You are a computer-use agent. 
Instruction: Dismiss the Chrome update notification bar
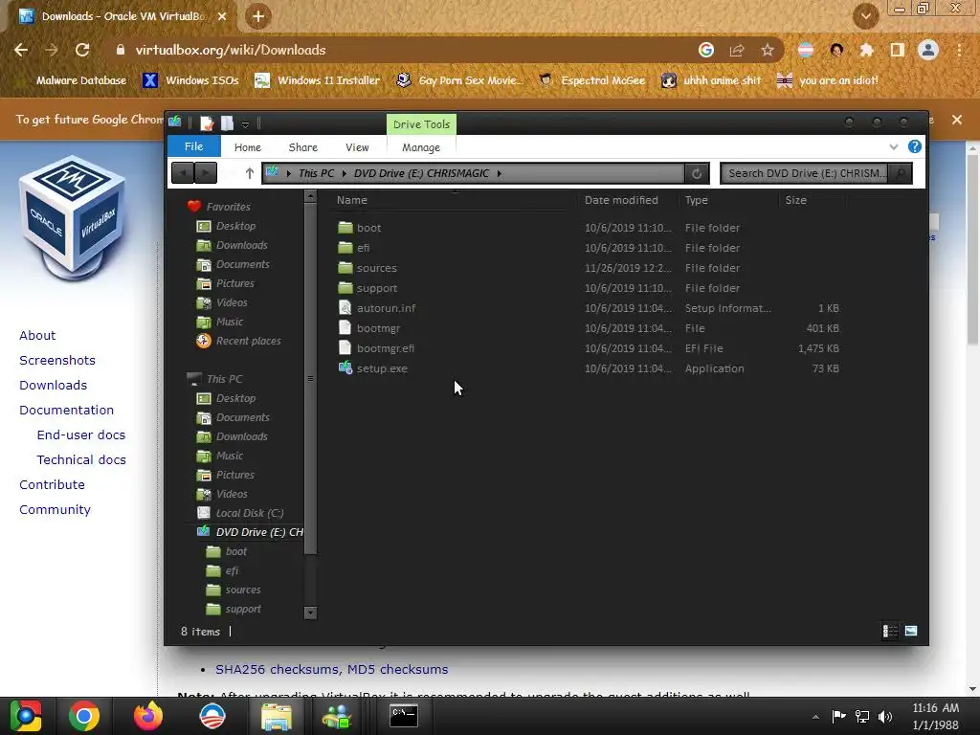click(x=957, y=120)
